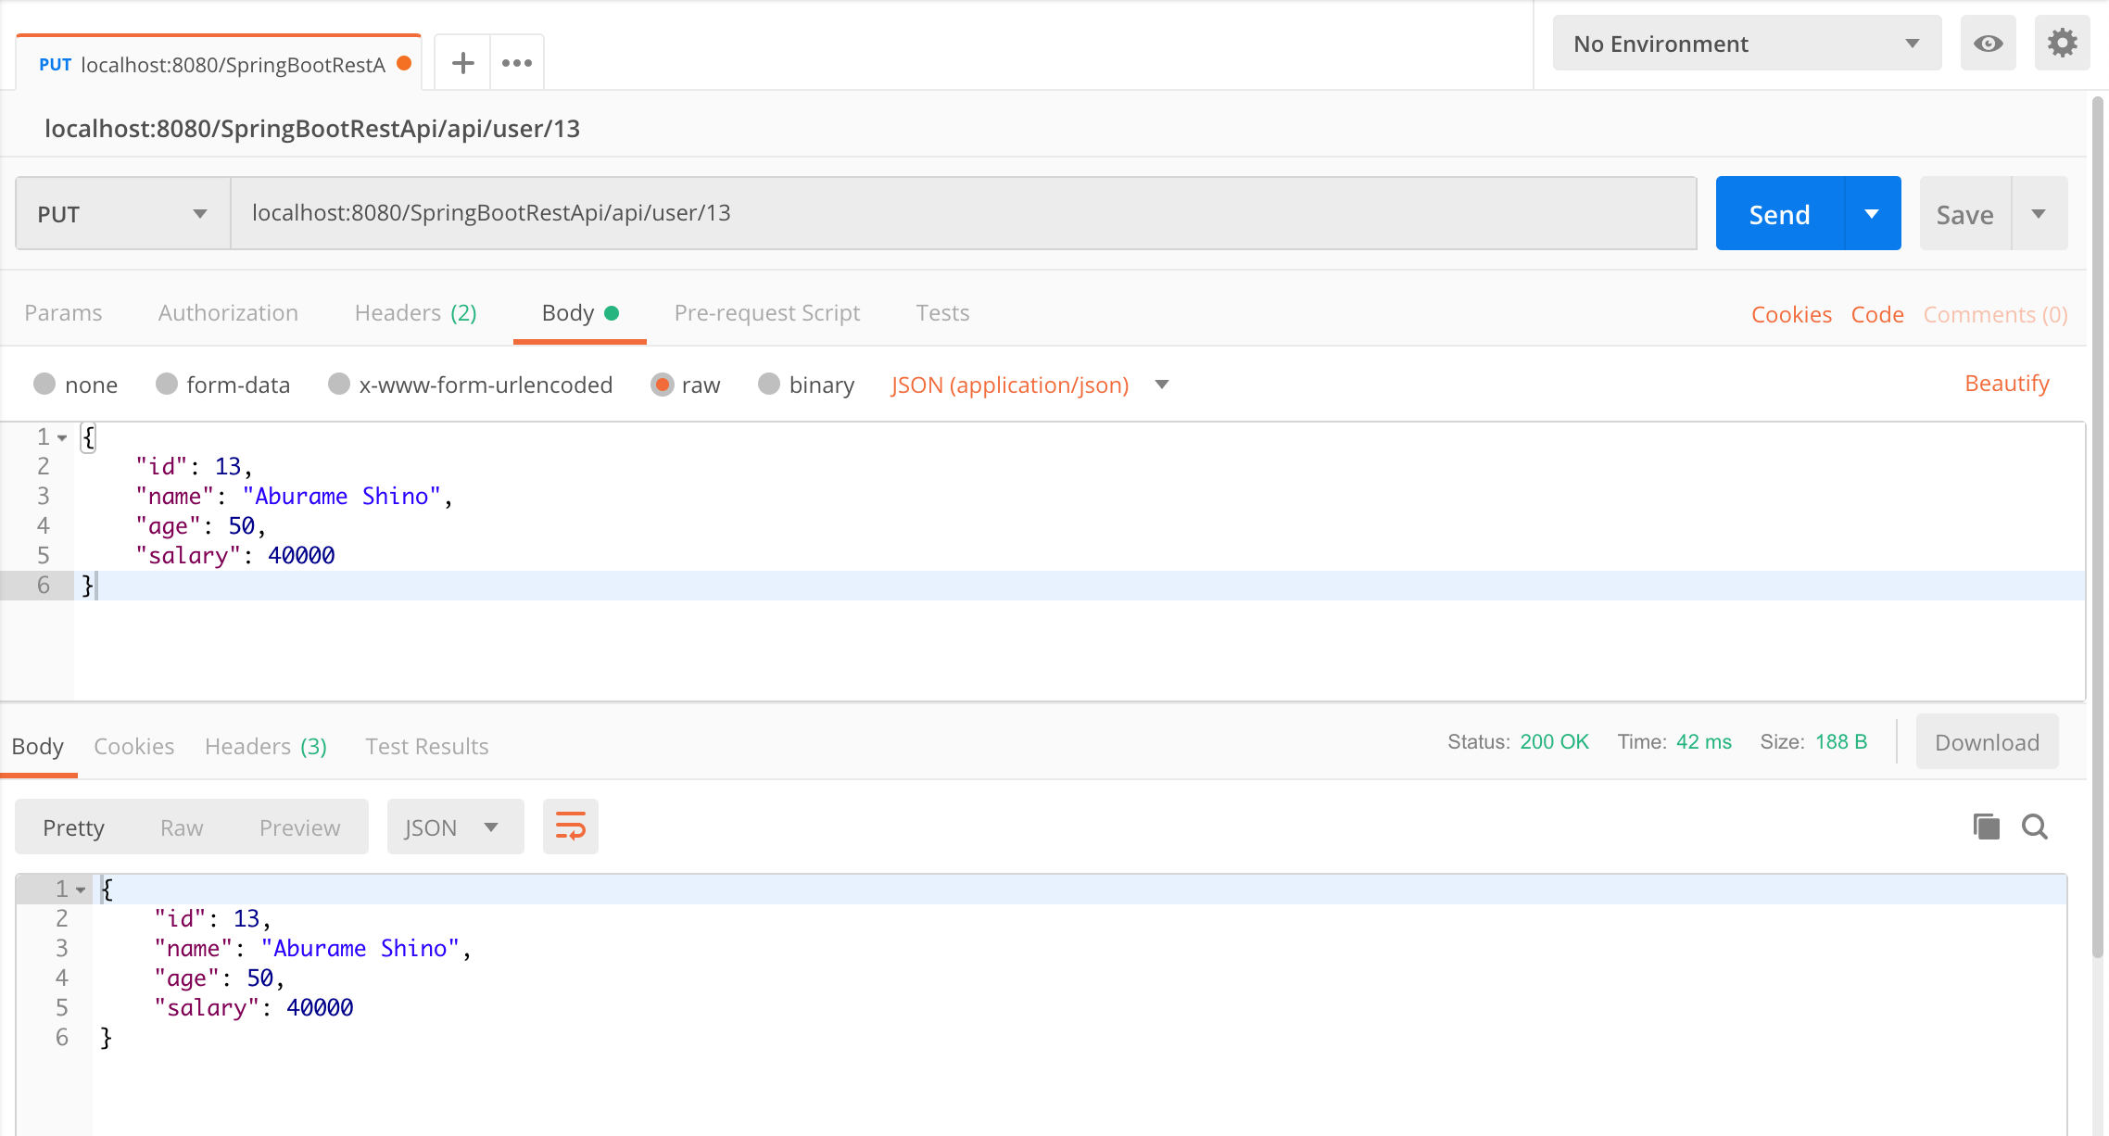Open the PUT method dropdown
Screen dimensions: 2109x1136
click(x=122, y=214)
